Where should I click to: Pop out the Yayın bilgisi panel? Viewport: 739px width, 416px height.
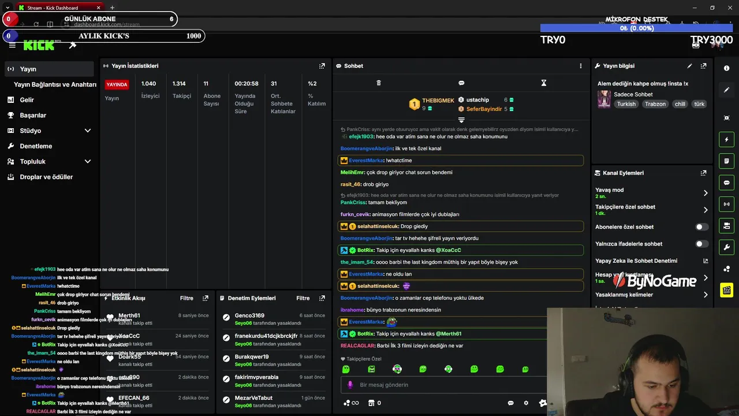[x=703, y=66]
